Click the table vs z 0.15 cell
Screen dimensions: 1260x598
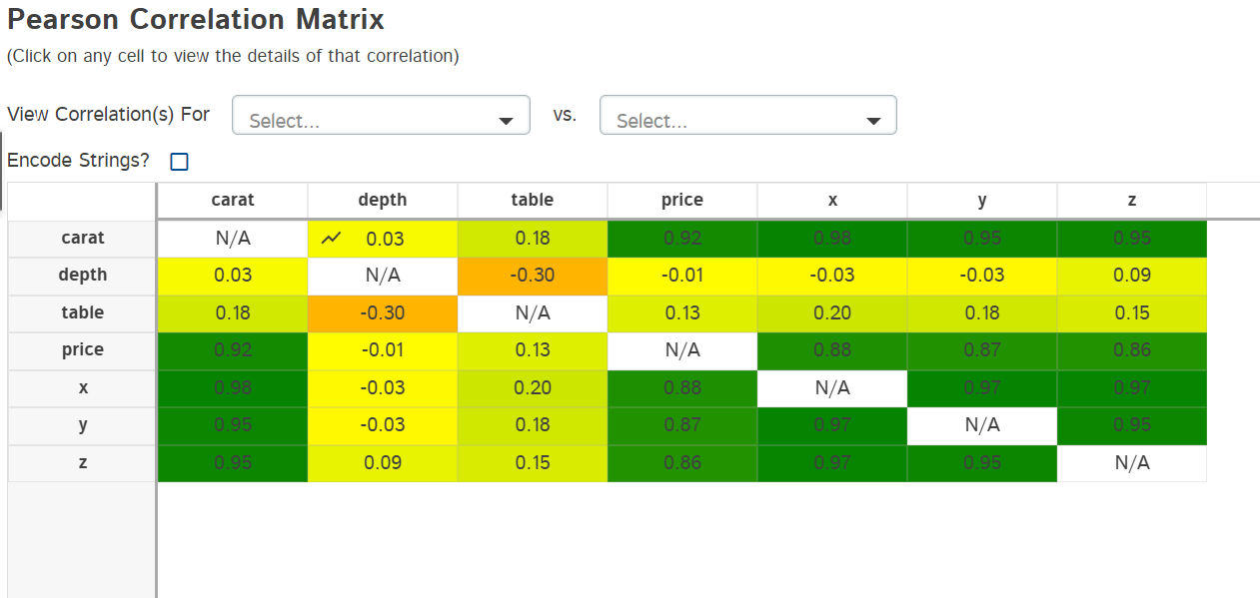coord(1132,312)
